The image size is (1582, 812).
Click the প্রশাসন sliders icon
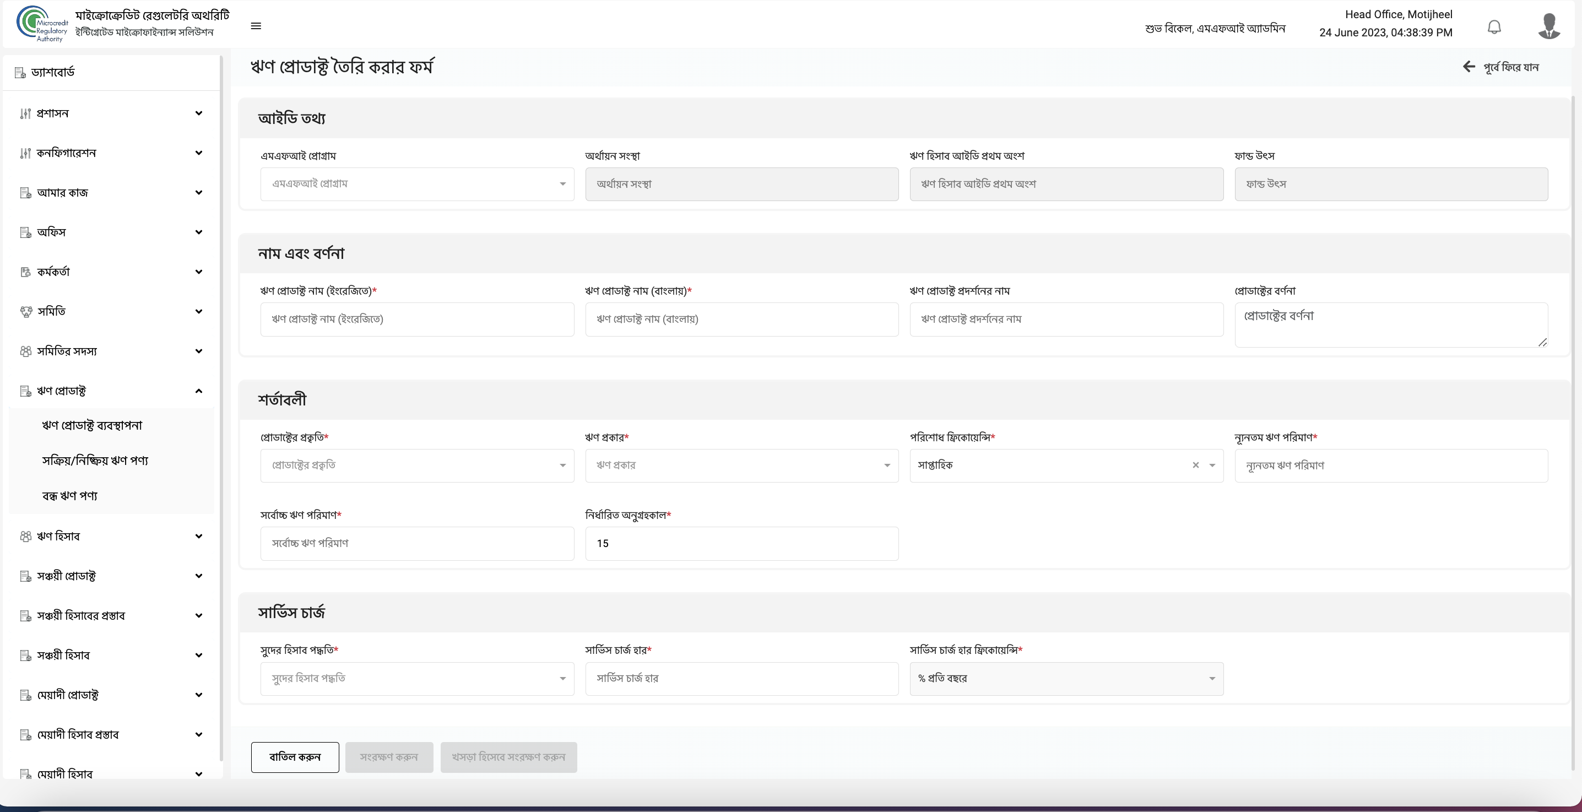pos(25,113)
